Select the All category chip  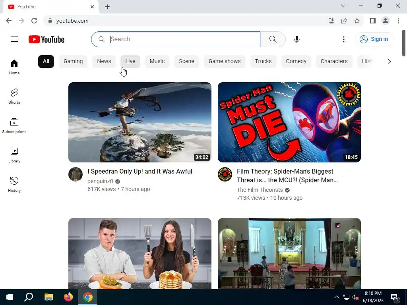[x=46, y=62]
